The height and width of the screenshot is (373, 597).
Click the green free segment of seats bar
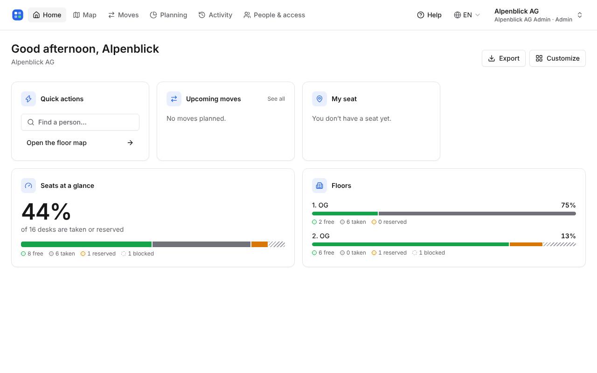pyautogui.click(x=86, y=244)
